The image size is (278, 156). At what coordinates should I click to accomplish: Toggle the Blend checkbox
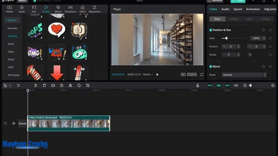[211, 66]
